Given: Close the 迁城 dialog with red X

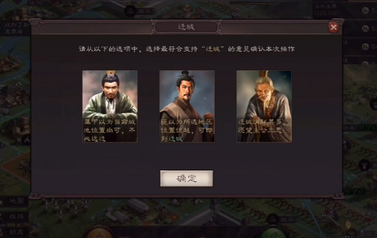Looking at the screenshot, I should tap(334, 27).
